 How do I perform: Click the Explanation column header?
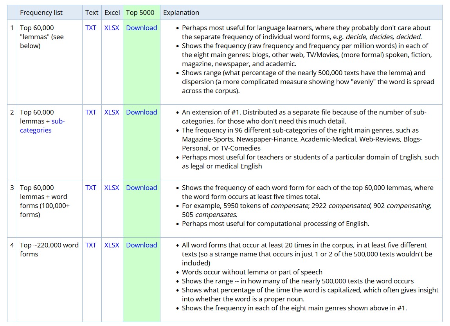click(181, 13)
